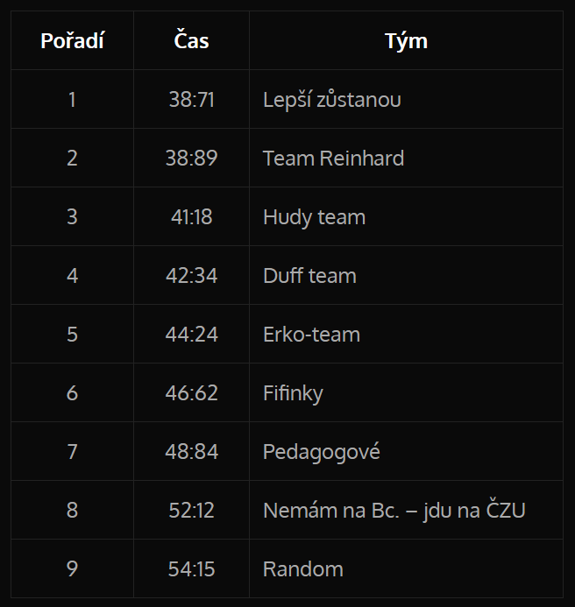Select Erko-team in the table
575x607 pixels.
(x=311, y=335)
